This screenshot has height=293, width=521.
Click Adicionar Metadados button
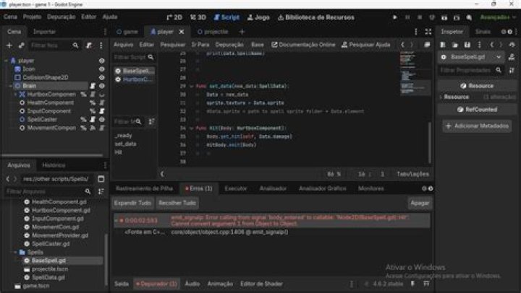tap(477, 126)
